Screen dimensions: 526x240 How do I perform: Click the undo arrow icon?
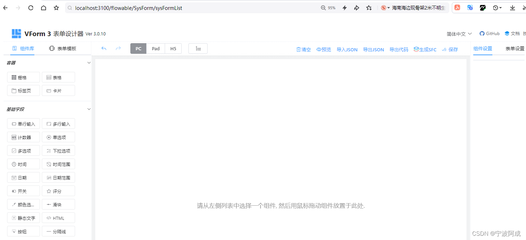[104, 48]
